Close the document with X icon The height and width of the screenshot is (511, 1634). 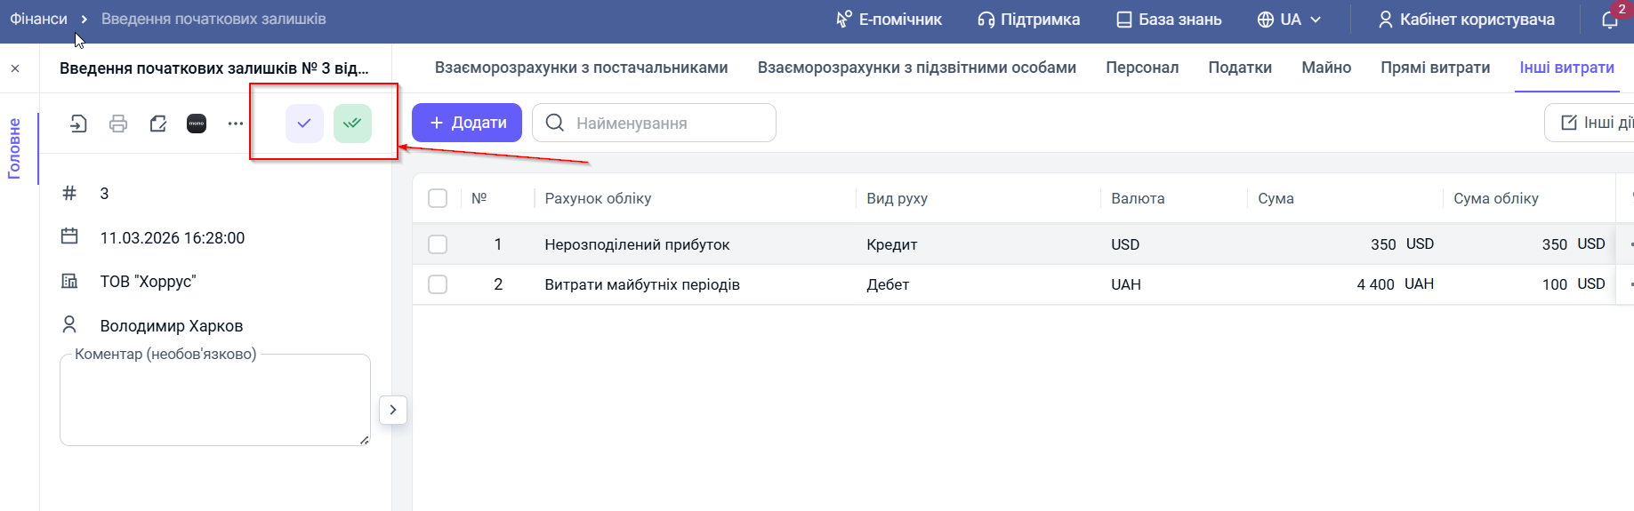tap(15, 68)
